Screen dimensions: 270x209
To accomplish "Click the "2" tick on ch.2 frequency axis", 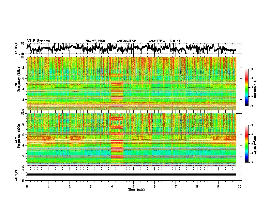I will click(24, 156).
